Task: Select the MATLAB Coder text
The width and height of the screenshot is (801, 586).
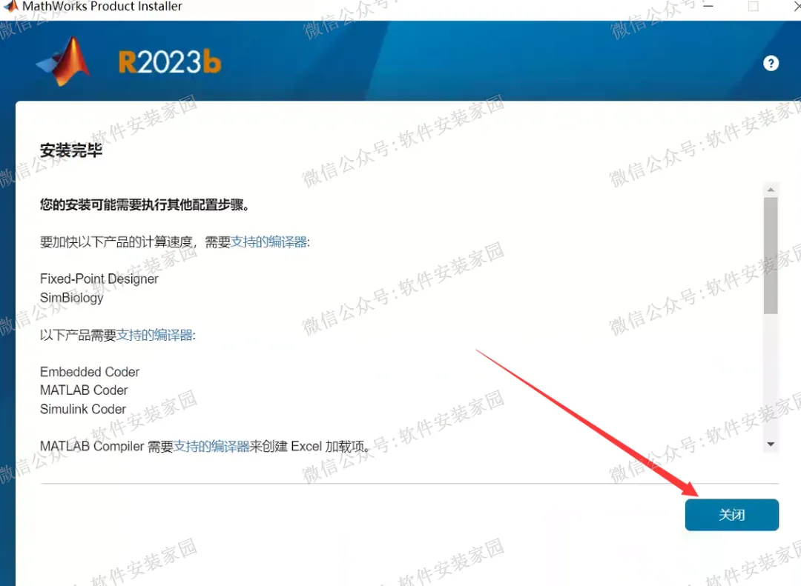Action: coord(84,390)
